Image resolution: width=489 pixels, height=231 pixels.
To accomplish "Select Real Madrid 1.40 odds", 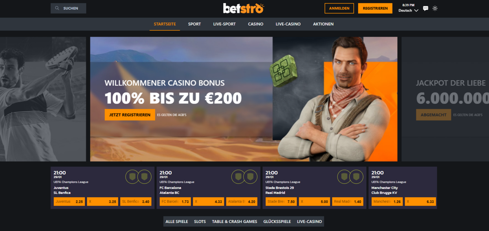I will pyautogui.click(x=348, y=202).
